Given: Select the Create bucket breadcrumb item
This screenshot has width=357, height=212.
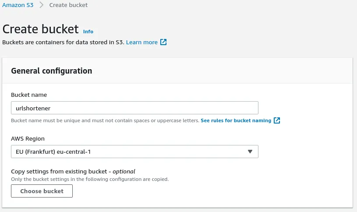Looking at the screenshot, I should (68, 5).
